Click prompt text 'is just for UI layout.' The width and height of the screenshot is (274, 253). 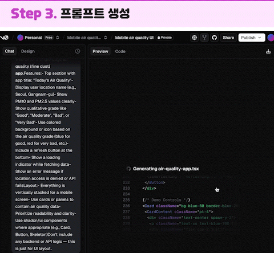(x=34, y=248)
